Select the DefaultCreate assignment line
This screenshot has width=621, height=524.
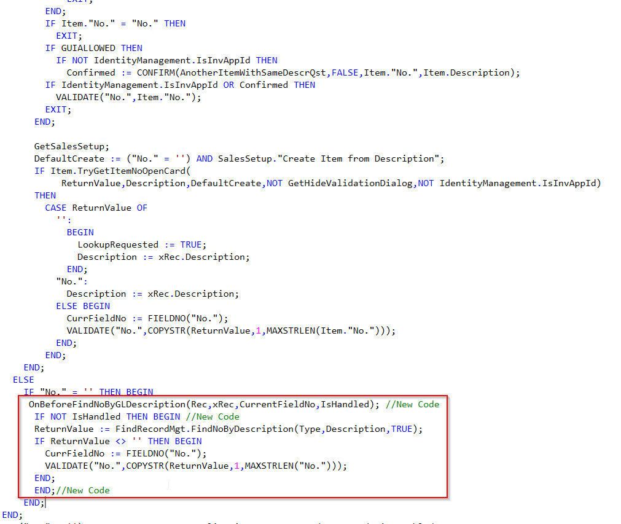(x=154, y=158)
